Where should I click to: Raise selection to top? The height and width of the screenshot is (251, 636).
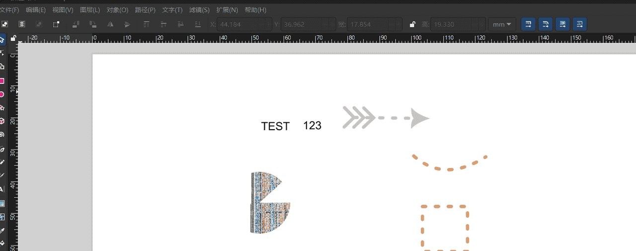click(147, 24)
